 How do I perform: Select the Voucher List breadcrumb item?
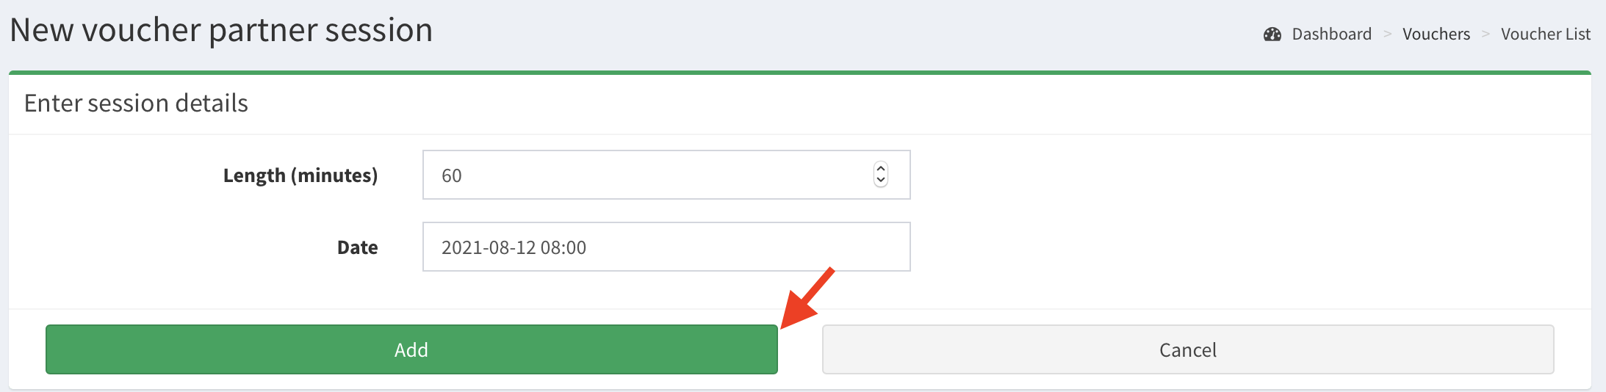point(1545,35)
